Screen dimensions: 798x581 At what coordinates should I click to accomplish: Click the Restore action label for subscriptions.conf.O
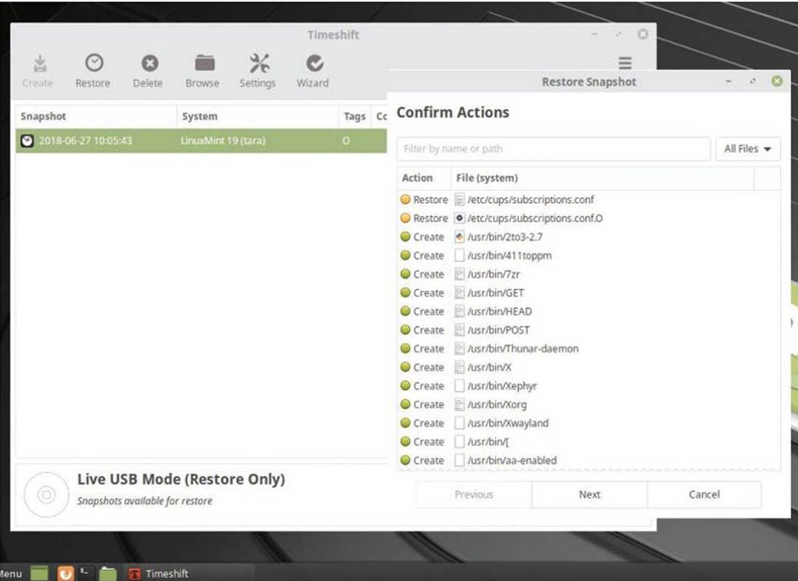[x=431, y=218]
